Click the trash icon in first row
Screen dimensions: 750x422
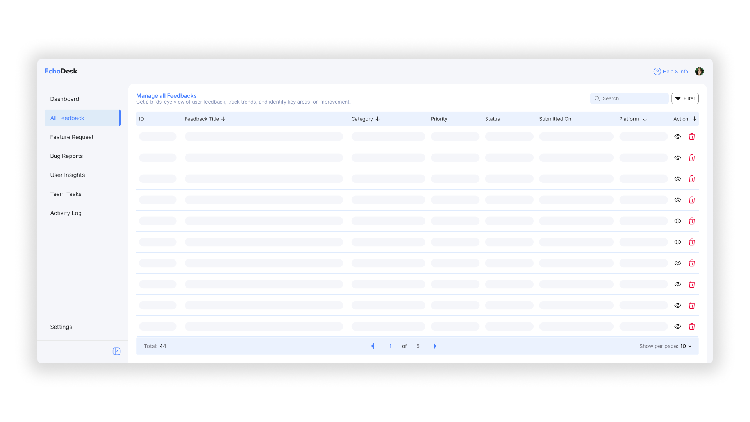(691, 136)
